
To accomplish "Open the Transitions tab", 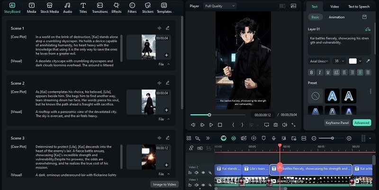I will point(100,8).
